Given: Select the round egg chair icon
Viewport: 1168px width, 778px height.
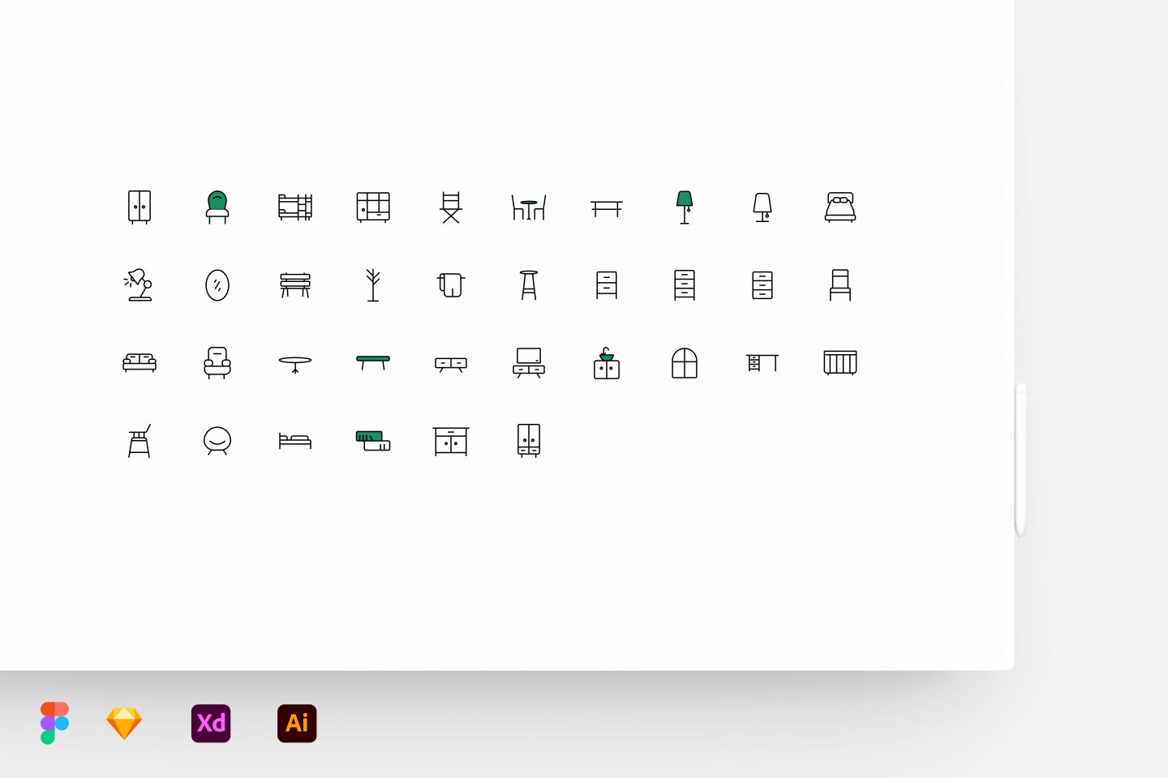Looking at the screenshot, I should pyautogui.click(x=217, y=440).
